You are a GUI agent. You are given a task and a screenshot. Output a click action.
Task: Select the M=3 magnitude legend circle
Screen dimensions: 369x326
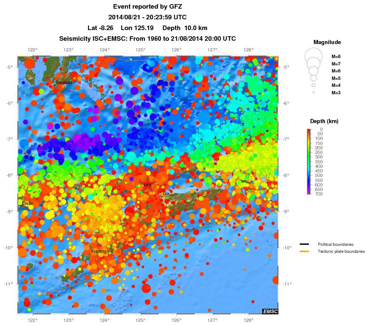click(x=313, y=93)
